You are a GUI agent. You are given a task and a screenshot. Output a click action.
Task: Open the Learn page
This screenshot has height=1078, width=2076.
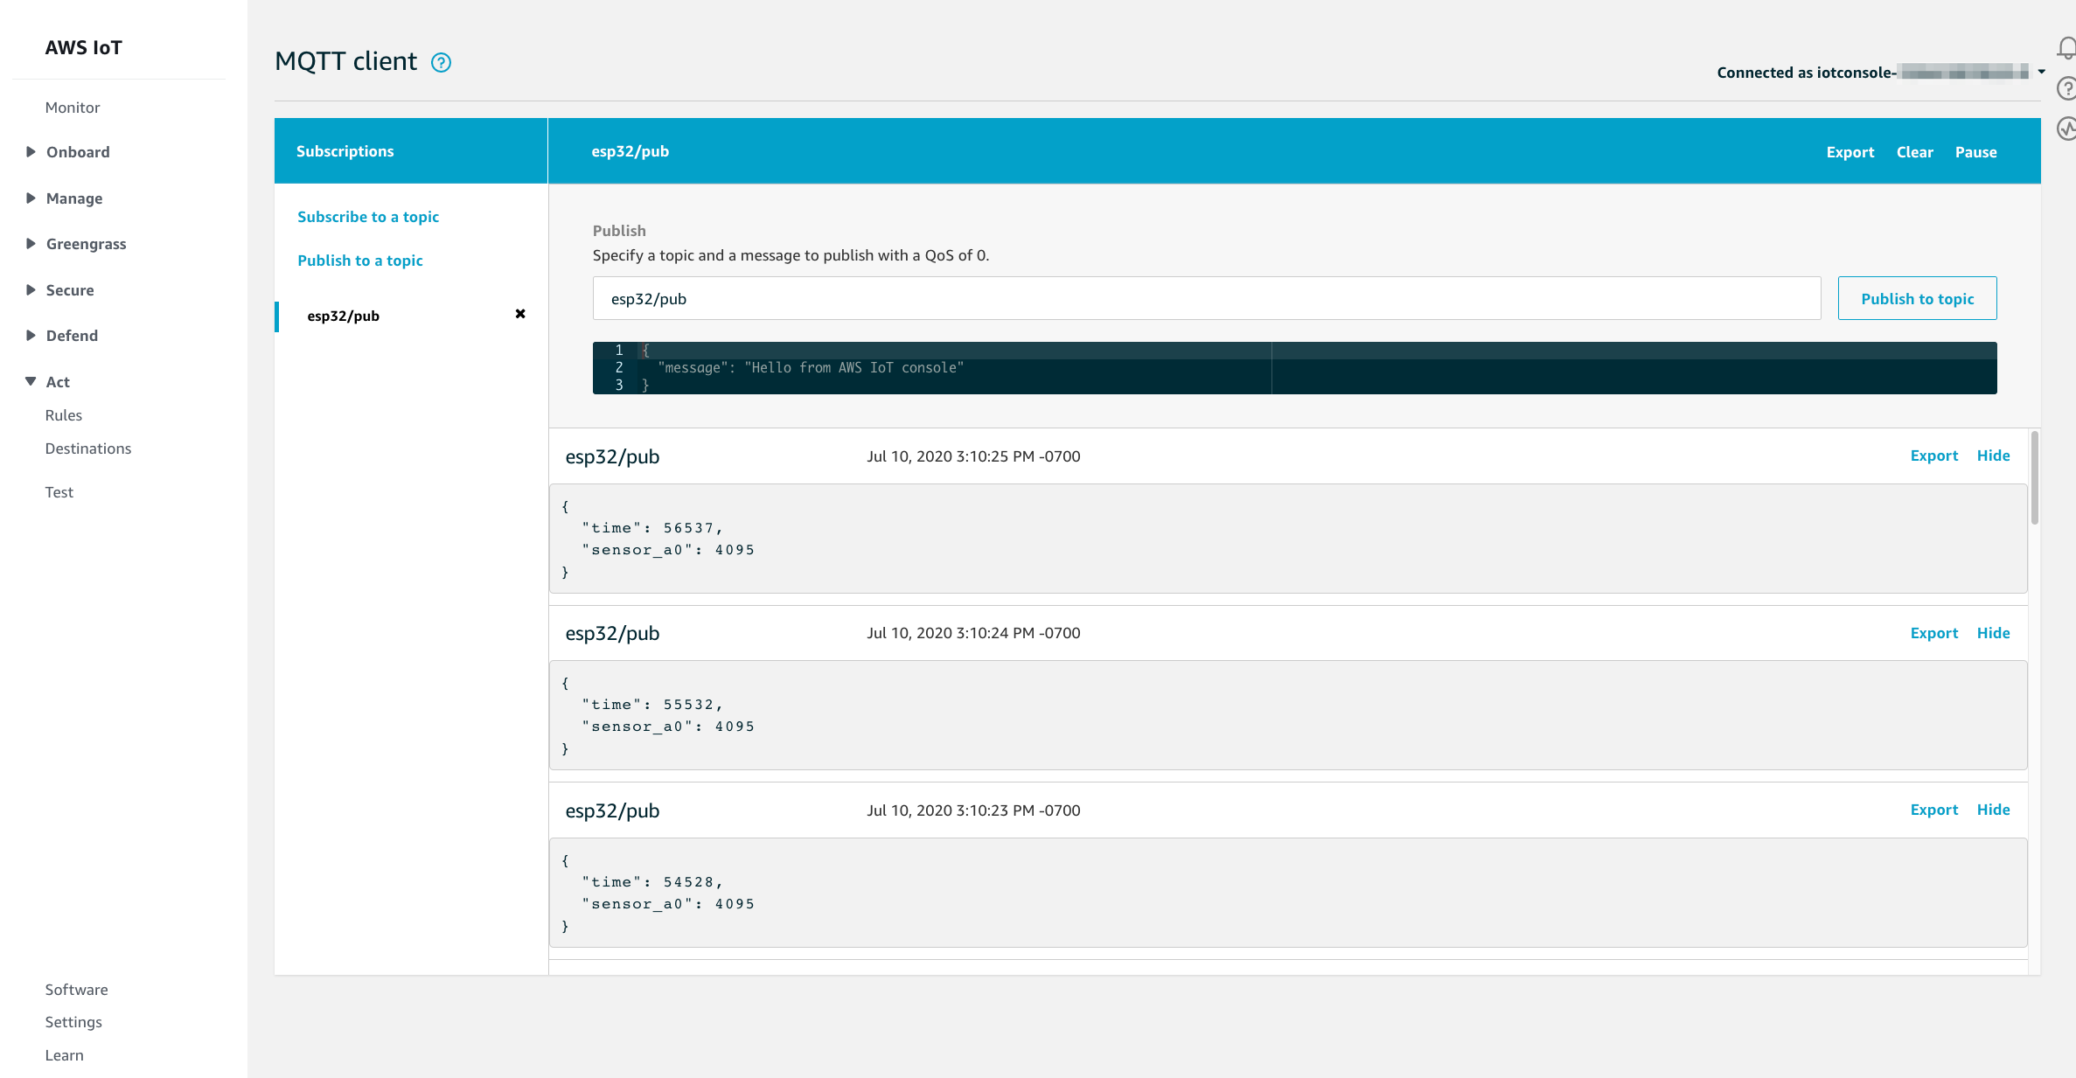pyautogui.click(x=65, y=1055)
